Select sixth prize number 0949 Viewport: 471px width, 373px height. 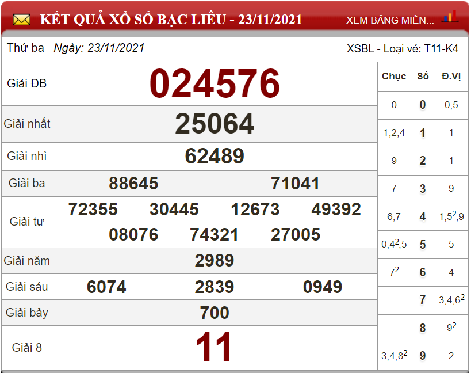click(323, 287)
